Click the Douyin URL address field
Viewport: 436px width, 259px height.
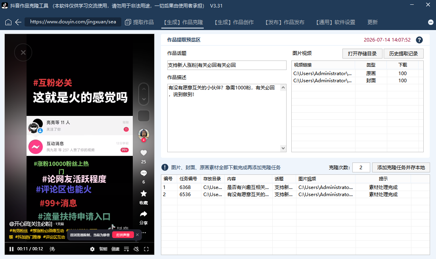point(73,22)
